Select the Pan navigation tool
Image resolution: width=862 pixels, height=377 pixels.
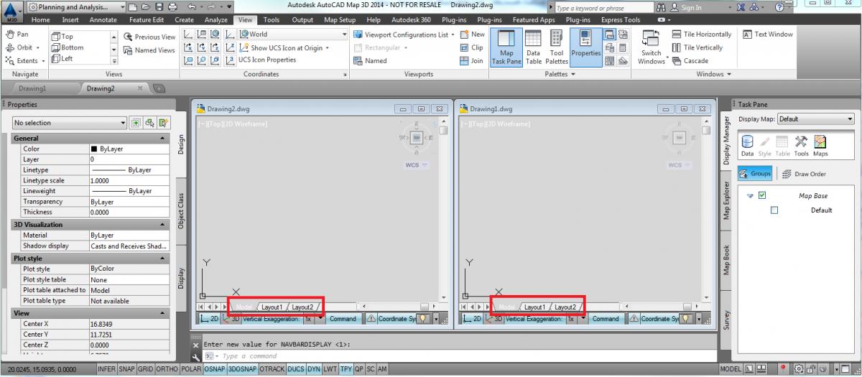pyautogui.click(x=17, y=34)
